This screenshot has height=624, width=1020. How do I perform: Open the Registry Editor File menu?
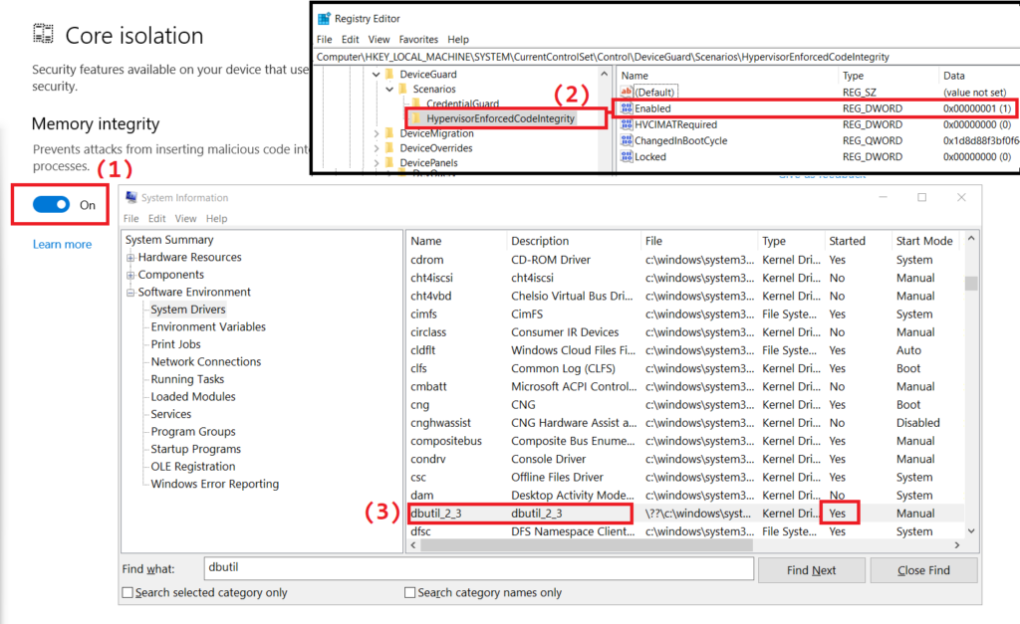pyautogui.click(x=324, y=39)
